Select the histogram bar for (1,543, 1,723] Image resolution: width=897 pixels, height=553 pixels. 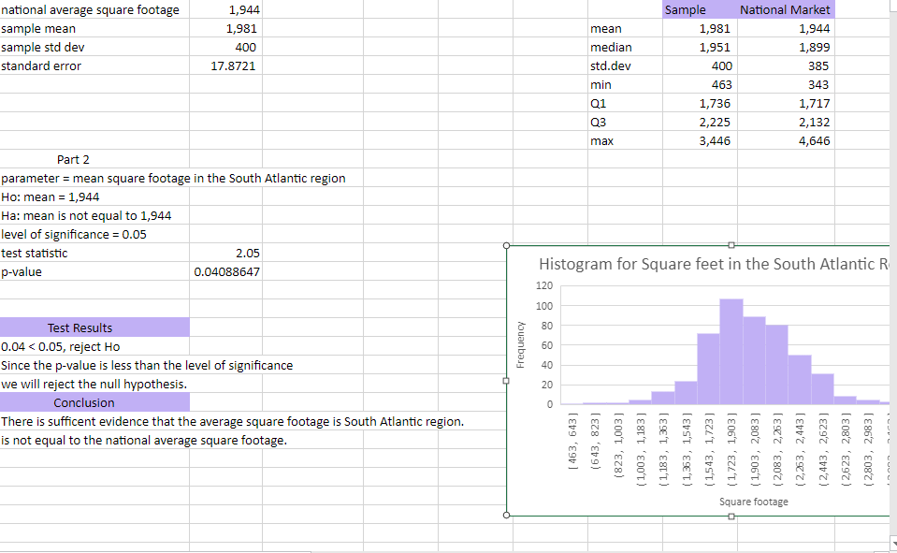(708, 369)
